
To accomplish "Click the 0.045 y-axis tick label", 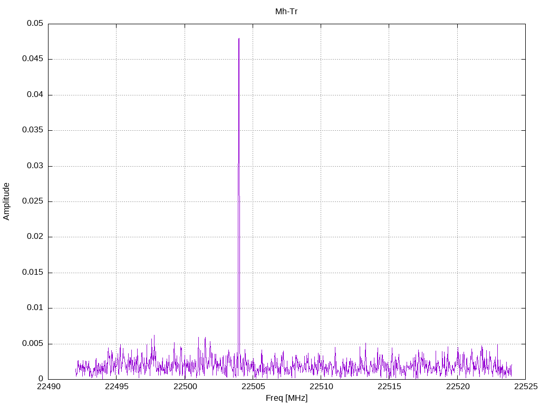I will [33, 59].
